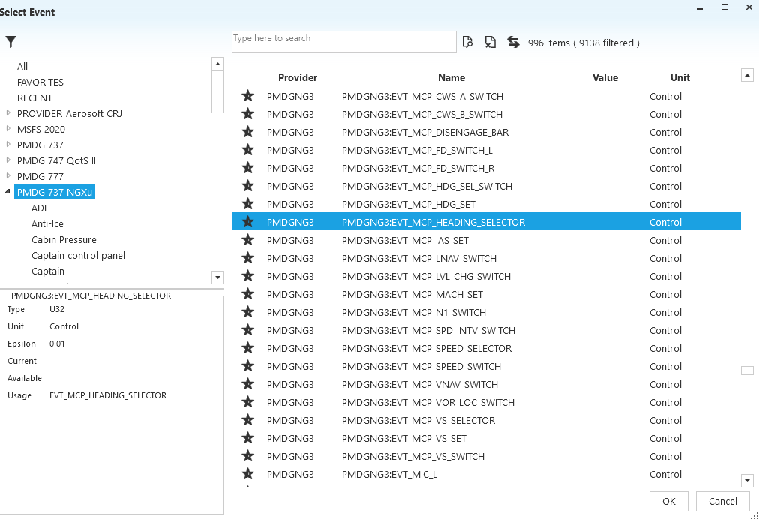Screen dimensions: 759x519
Task: Collapse the PMDG 737 NGXu tree node
Action: (x=8, y=192)
